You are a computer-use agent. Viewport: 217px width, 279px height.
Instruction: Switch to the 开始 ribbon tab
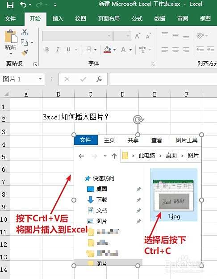(35, 18)
